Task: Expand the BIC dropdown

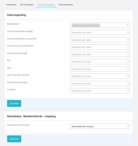Action: pos(100,62)
